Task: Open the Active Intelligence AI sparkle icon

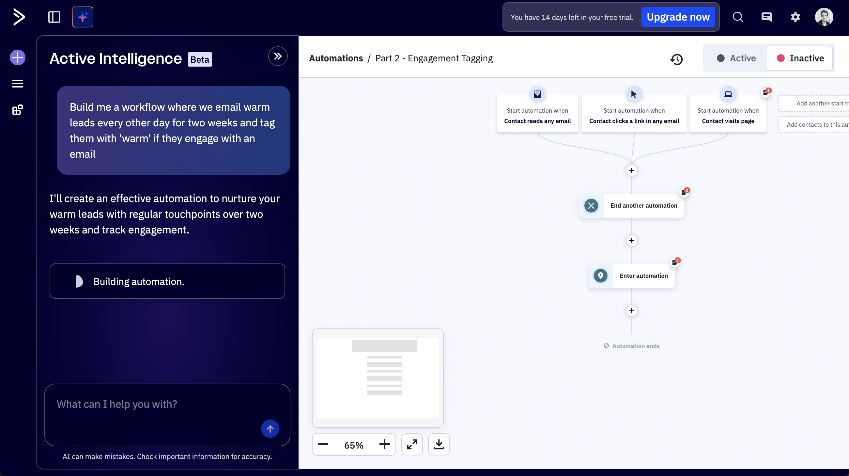Action: coord(83,17)
